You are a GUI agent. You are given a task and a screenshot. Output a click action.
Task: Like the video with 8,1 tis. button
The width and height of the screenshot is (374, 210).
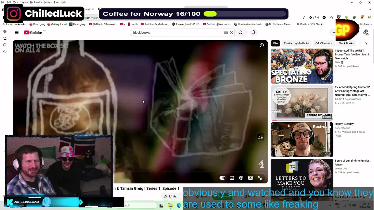pos(171,197)
